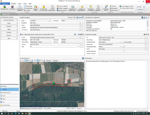This screenshot has width=150, height=115.
Task: Click Amphibien/Reptilien category button
Action: click(9, 20)
